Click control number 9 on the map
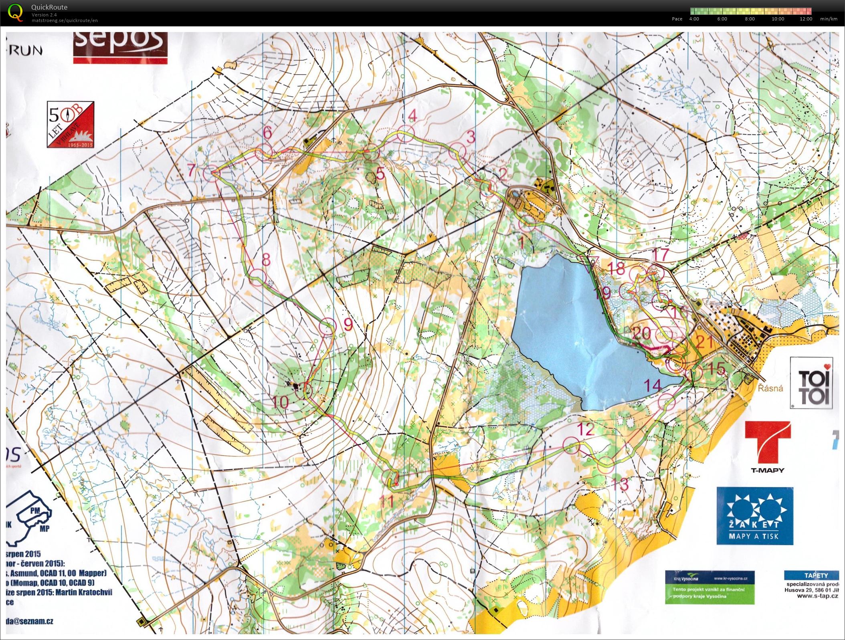 coord(348,324)
